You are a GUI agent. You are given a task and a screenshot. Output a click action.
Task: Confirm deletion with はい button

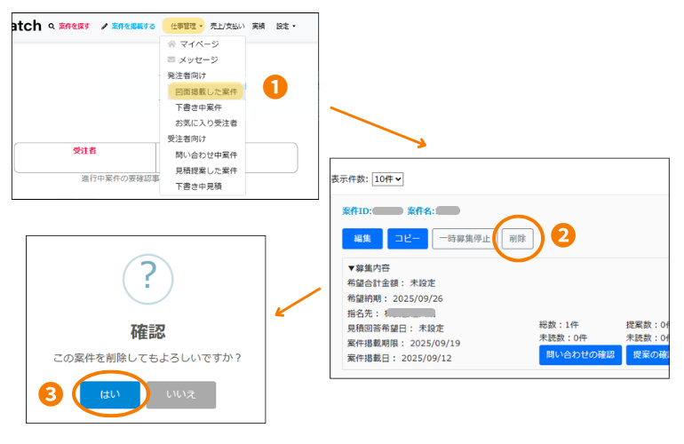click(110, 394)
